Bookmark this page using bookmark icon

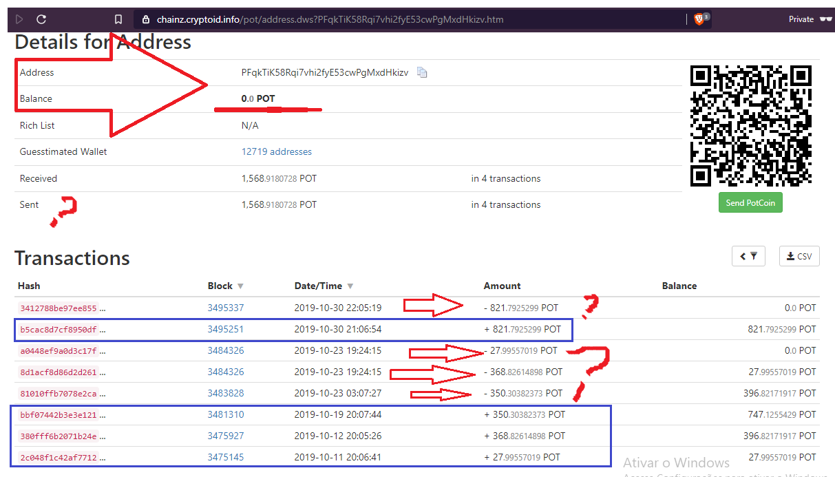118,19
